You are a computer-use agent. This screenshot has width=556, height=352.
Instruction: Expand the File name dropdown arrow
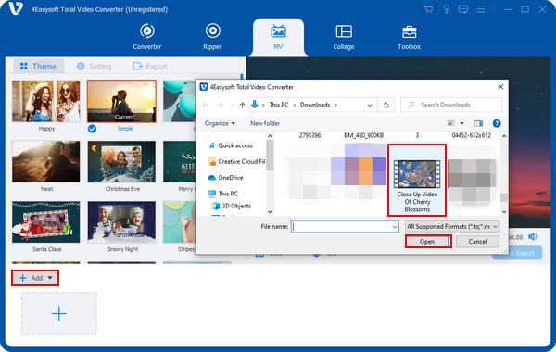(x=395, y=227)
